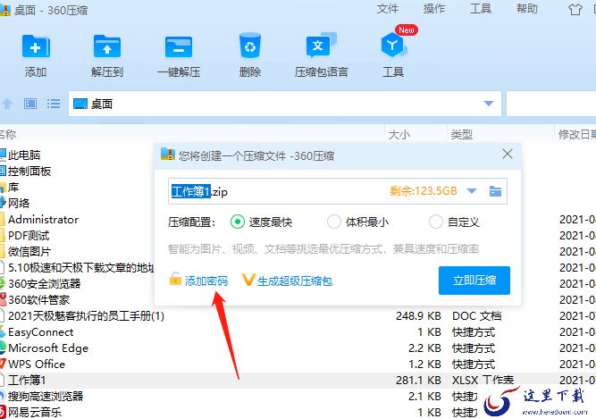The width and height of the screenshot is (596, 419).
Task: Expand the 桌面 address bar dropdown
Action: point(489,104)
